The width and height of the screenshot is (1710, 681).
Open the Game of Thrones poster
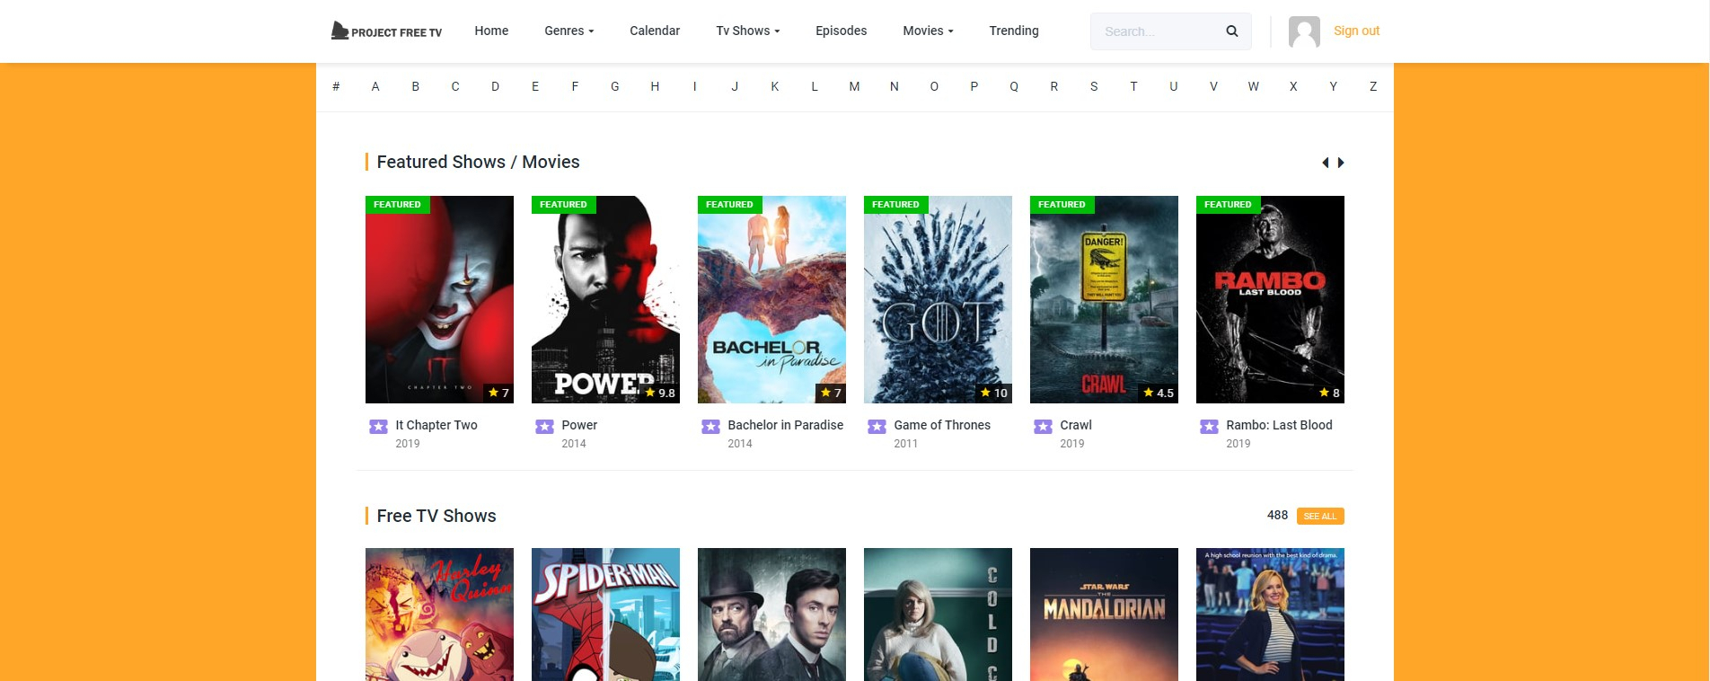pos(938,299)
